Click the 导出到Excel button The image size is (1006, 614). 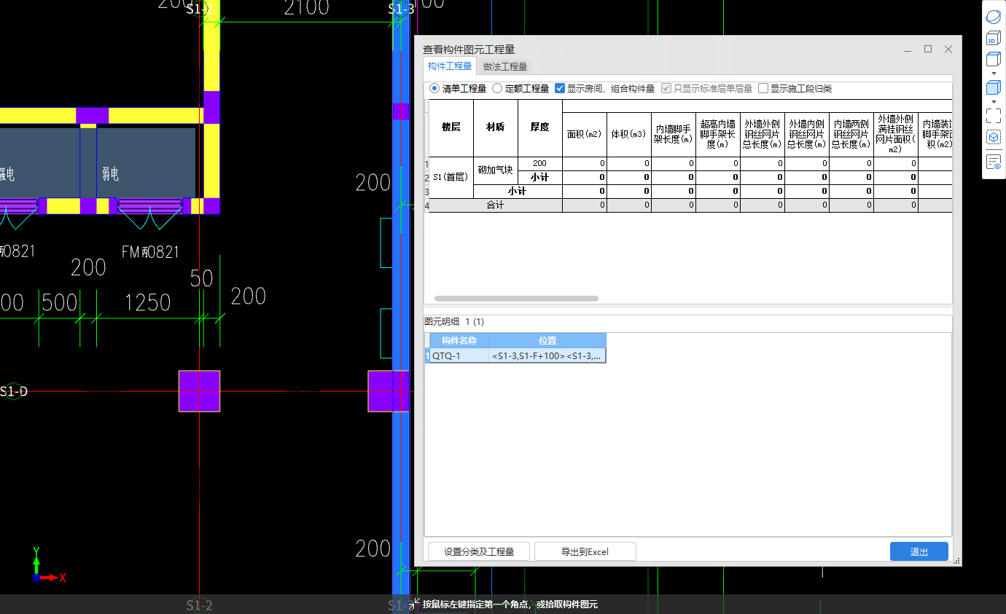coord(585,551)
